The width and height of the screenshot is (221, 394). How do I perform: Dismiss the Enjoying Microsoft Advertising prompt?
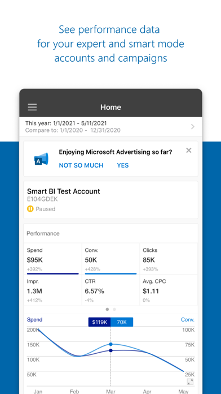[x=189, y=150]
